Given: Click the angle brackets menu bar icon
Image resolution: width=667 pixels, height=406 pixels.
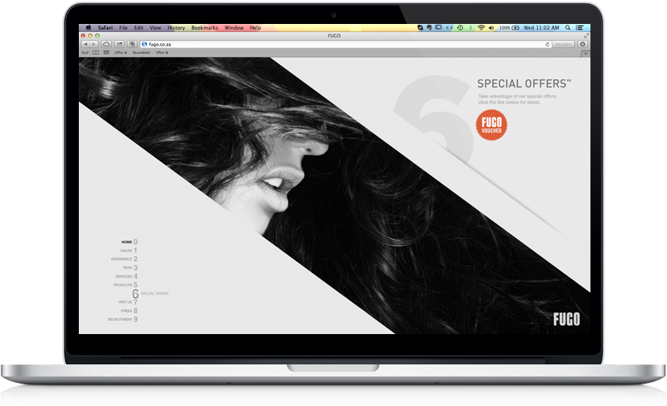Looking at the screenshot, I should click(x=449, y=28).
